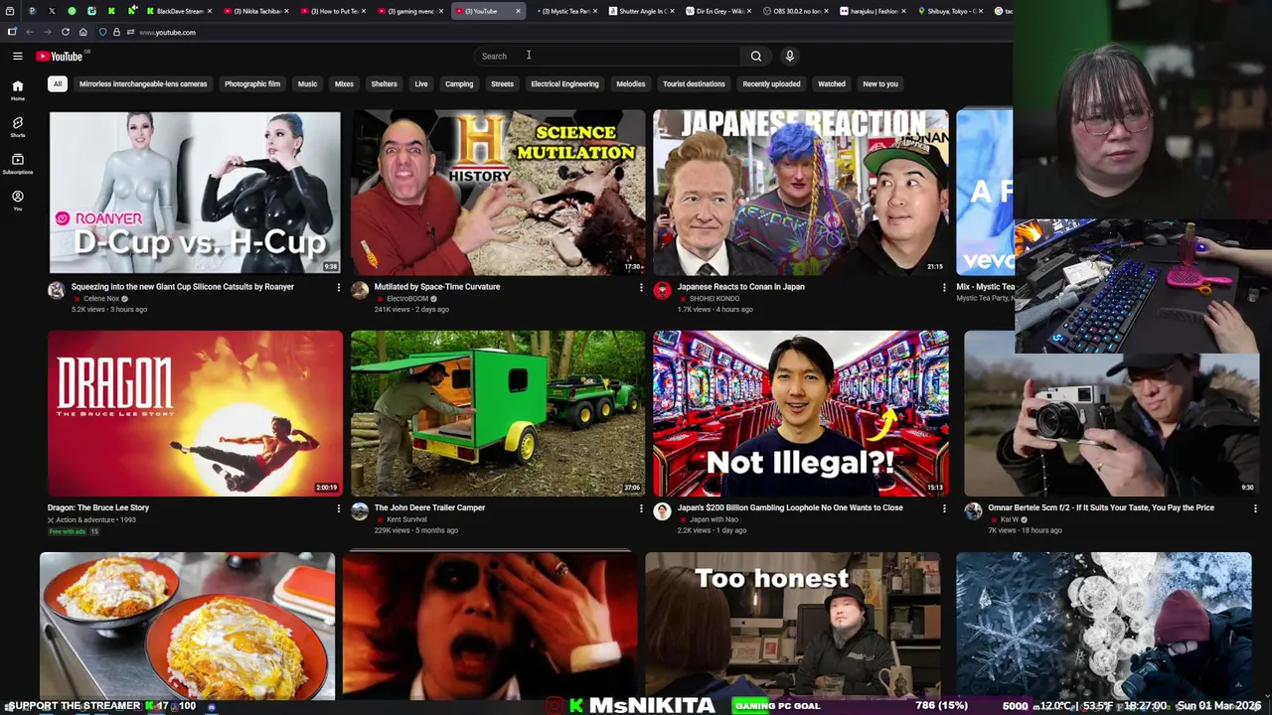The width and height of the screenshot is (1272, 715).
Task: Switch to Nikita Tachibana browser tab
Action: [256, 11]
